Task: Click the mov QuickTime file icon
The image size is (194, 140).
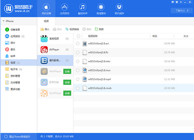Action: (85, 70)
